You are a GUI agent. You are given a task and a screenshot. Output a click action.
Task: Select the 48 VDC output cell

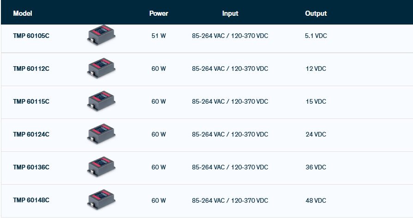coord(316,200)
